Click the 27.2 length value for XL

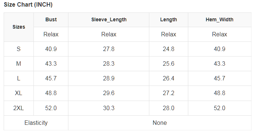tap(168, 93)
